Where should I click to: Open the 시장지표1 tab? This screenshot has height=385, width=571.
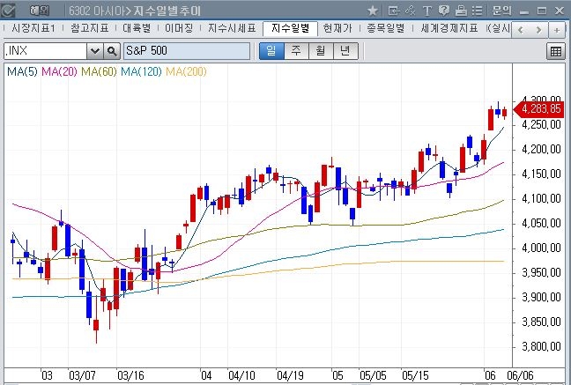coord(33,28)
